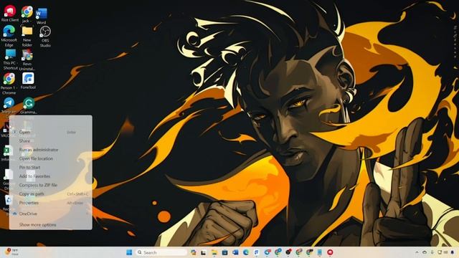Screen dimensions: 459x258
Task: Click the taskbar Search box
Action: [161, 252]
